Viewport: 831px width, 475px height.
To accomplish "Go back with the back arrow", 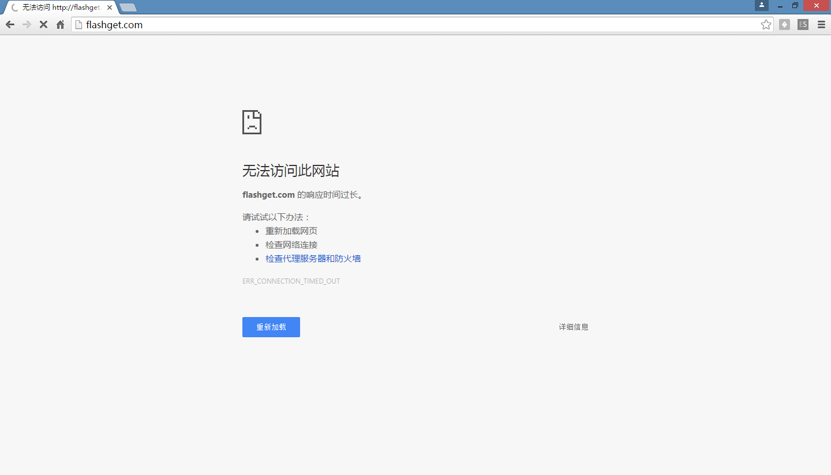I will [x=10, y=25].
